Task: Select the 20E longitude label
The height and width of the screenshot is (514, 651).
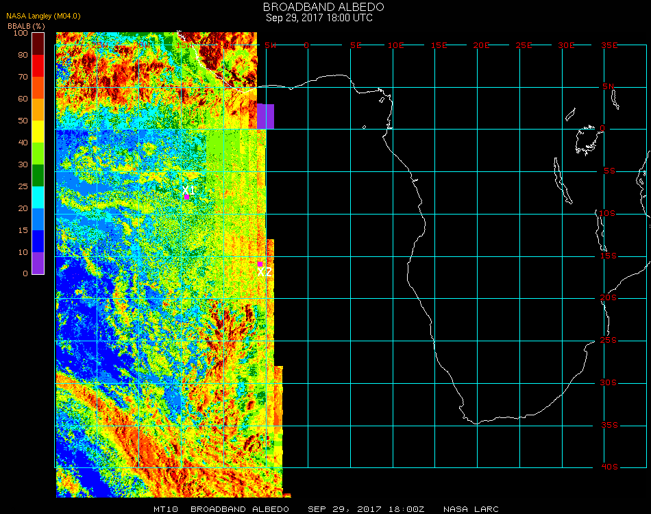Action: (x=482, y=45)
